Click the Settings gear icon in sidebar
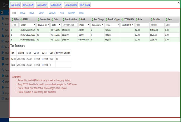The height and width of the screenshot is (122, 181). (3, 76)
